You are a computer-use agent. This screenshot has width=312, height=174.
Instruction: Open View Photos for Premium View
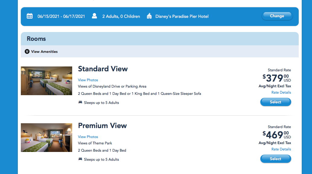[88, 137]
